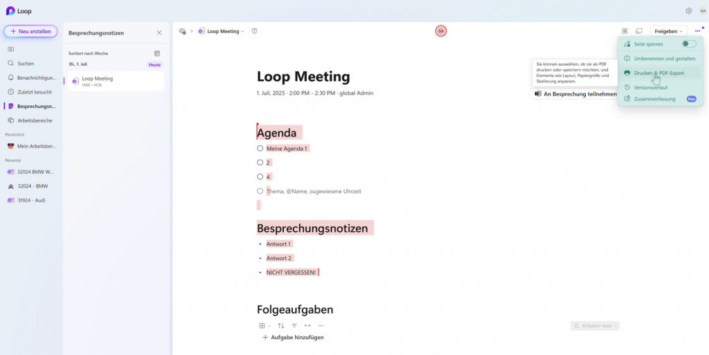Viewport: 709px width, 355px height.
Task: Click the meeting date and time line
Action: pyautogui.click(x=315, y=93)
